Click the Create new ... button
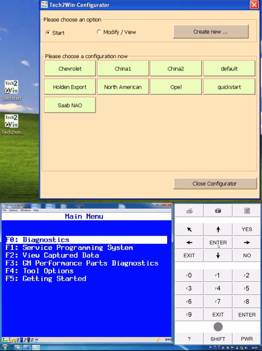262x351 pixels. [x=211, y=32]
